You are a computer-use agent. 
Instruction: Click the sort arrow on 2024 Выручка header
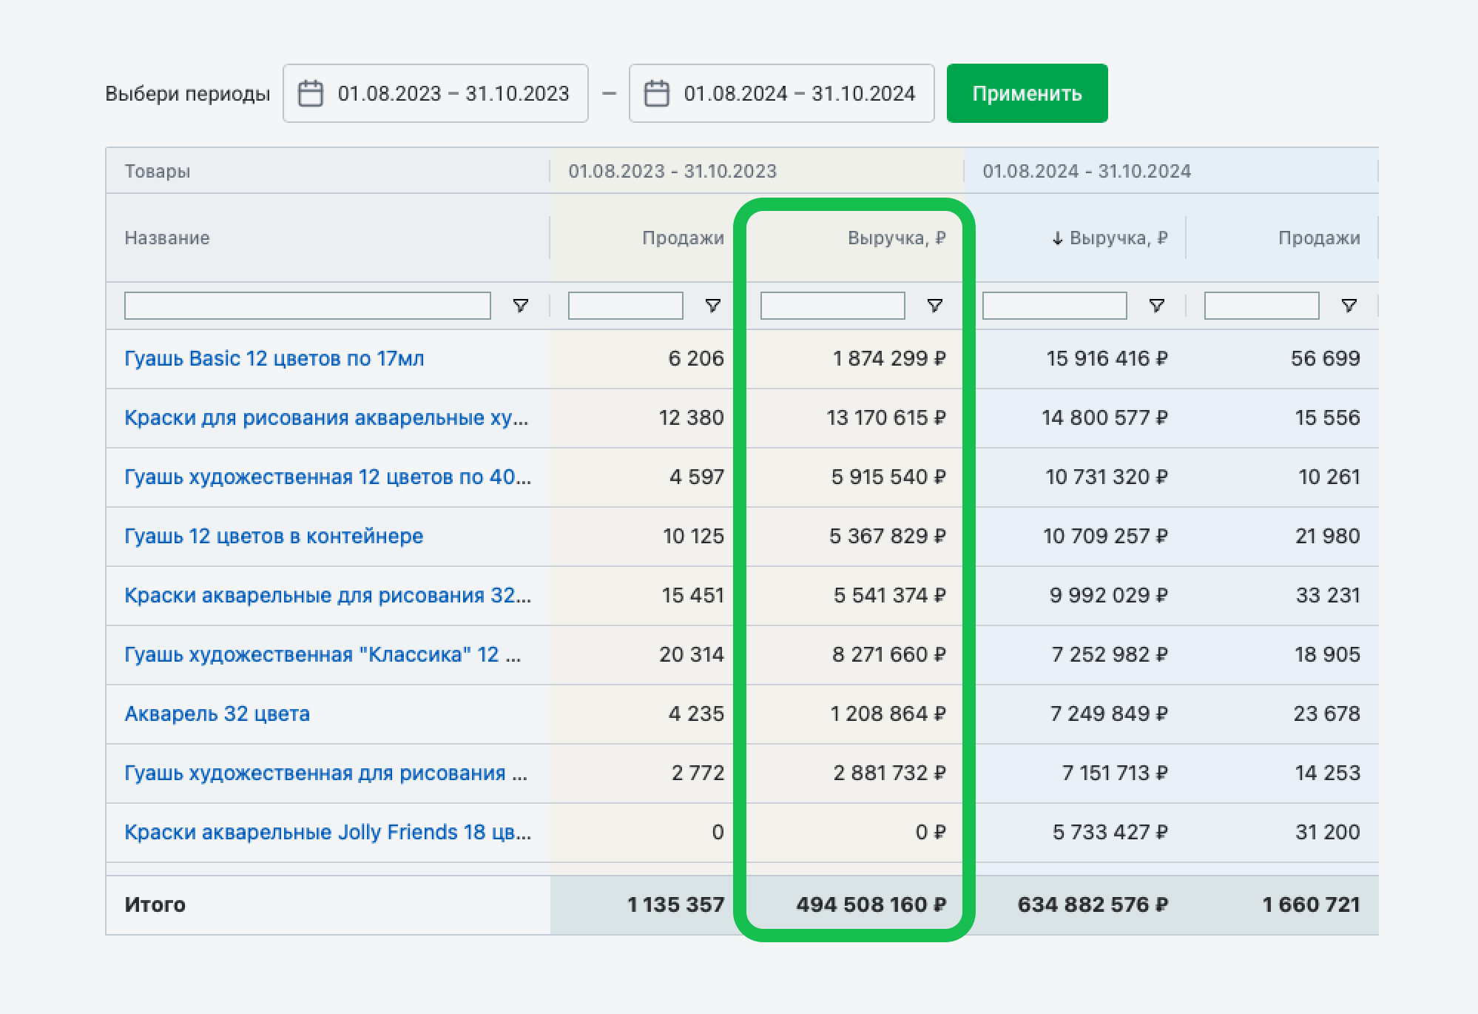pyautogui.click(x=1058, y=238)
